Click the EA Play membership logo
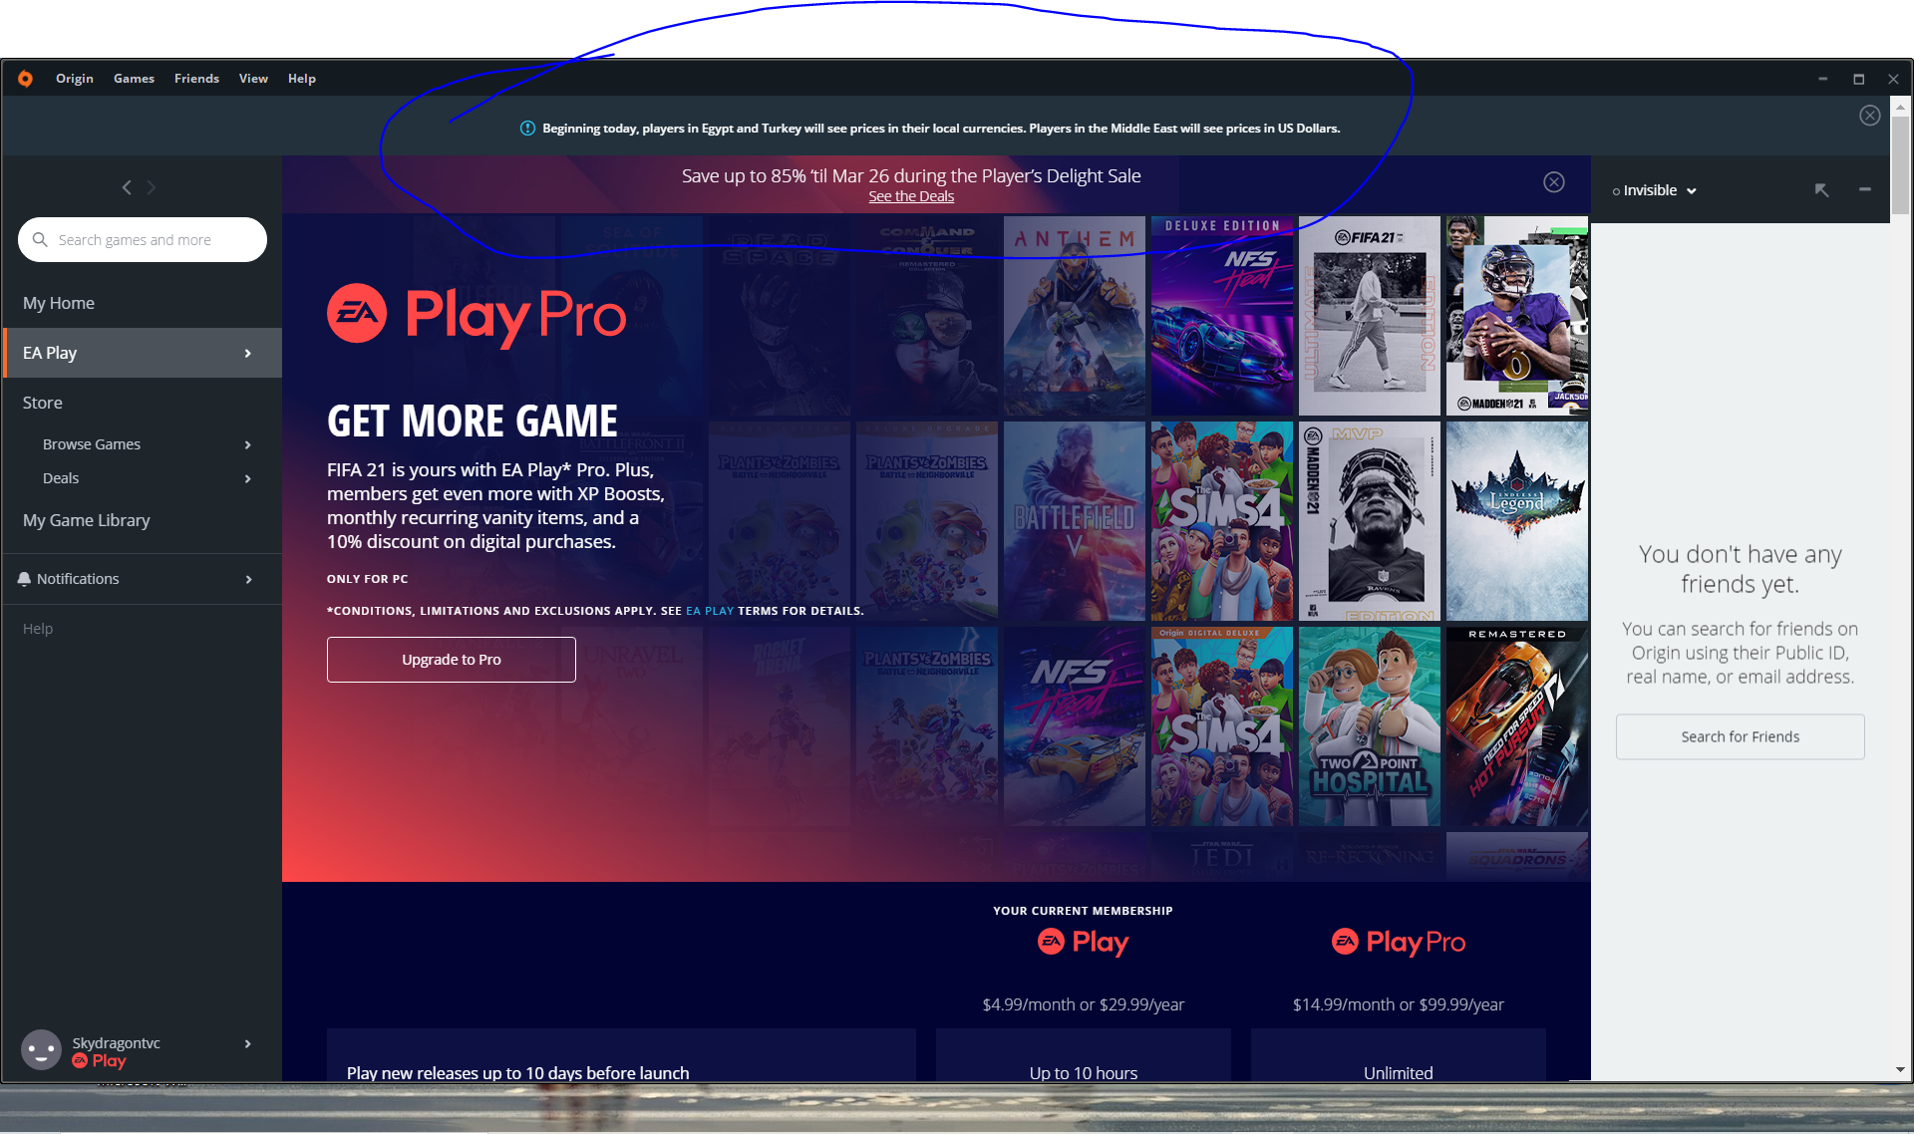1914x1134 pixels. [x=1083, y=942]
